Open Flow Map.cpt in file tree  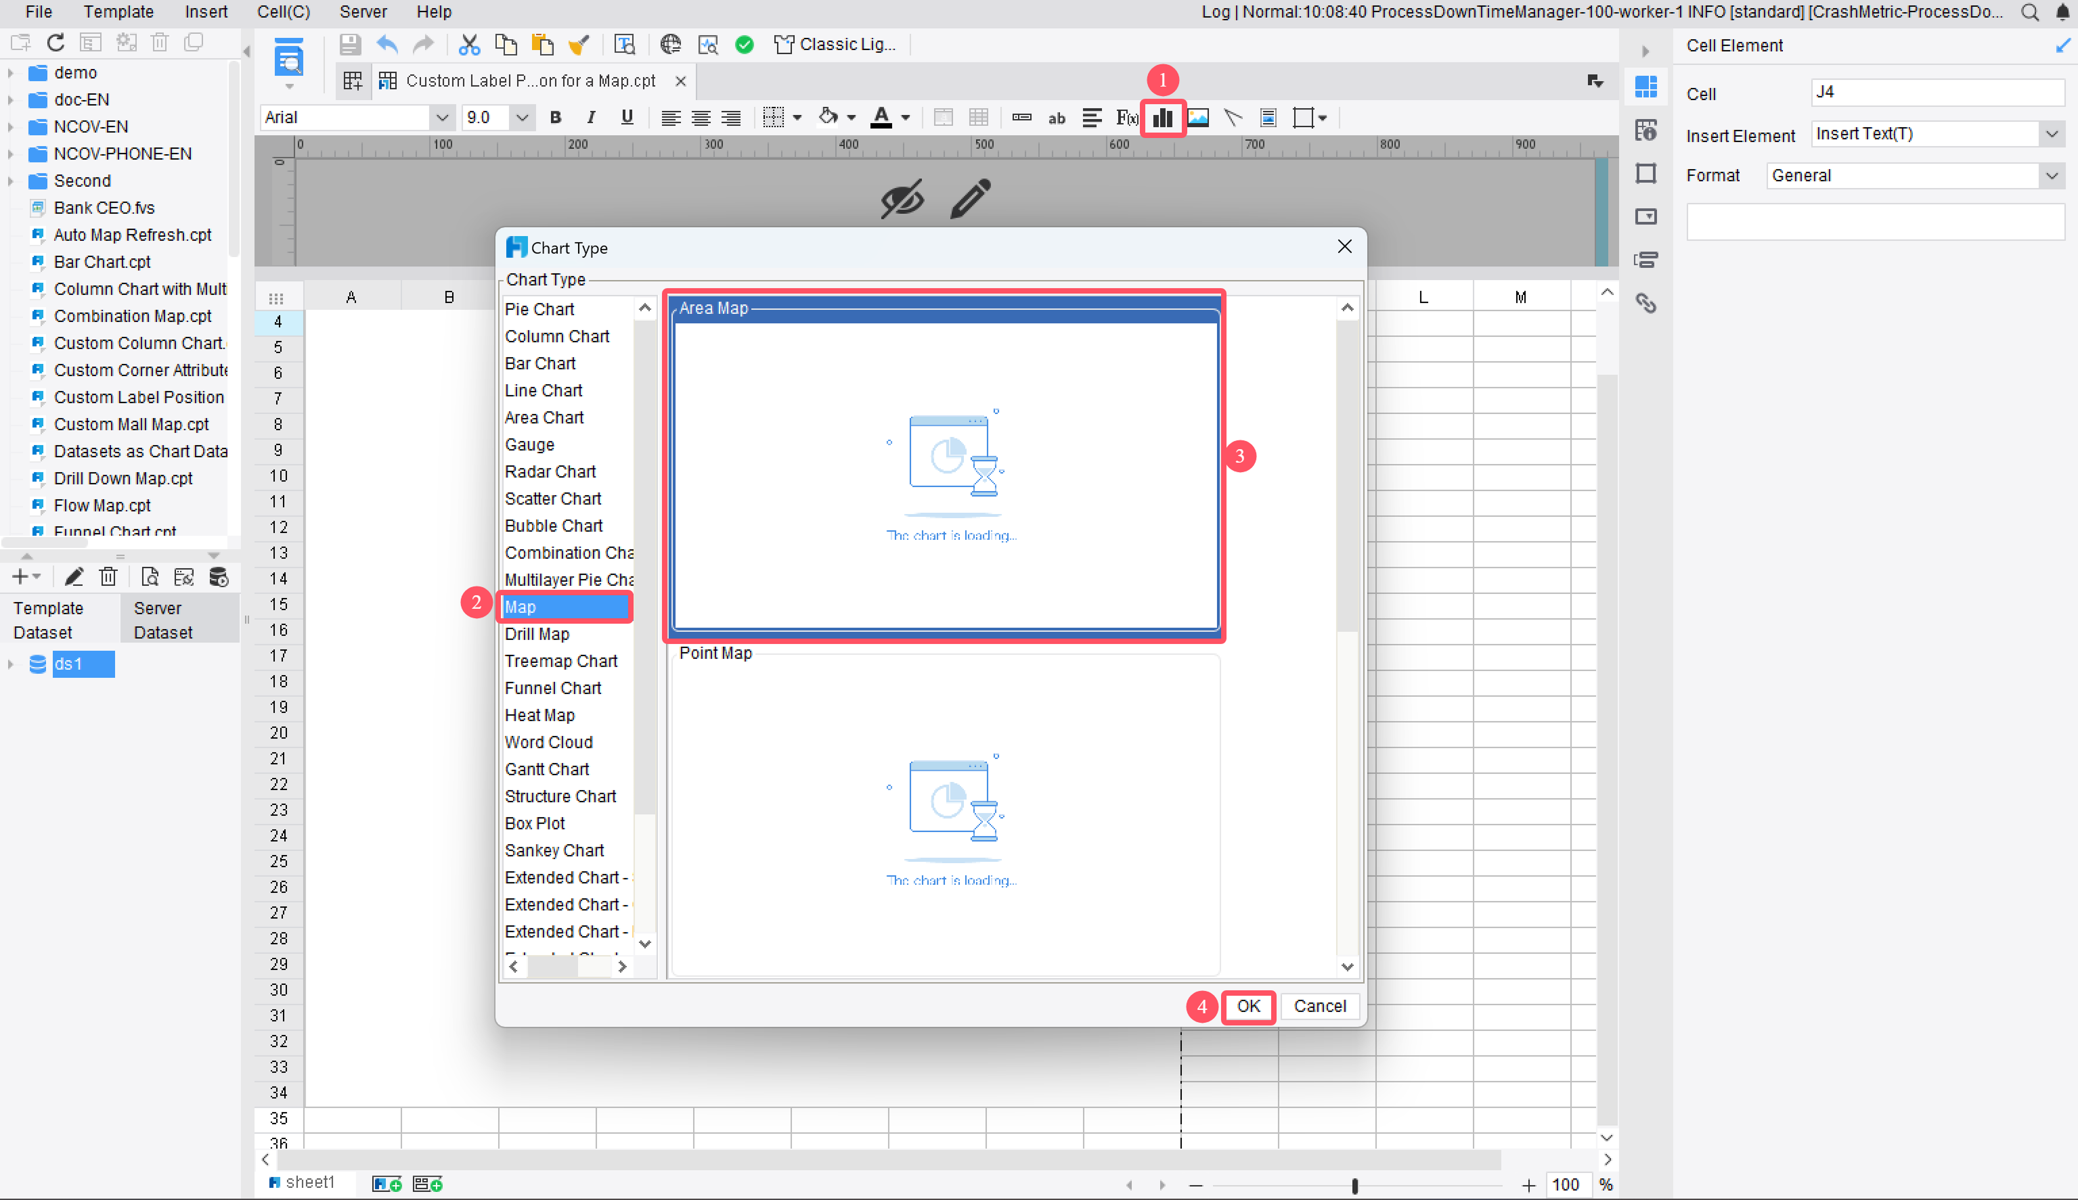point(102,505)
